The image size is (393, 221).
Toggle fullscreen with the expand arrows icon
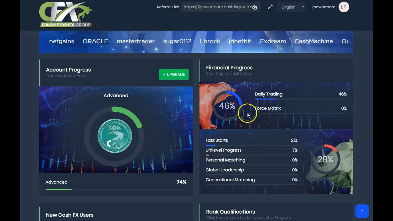coord(270,7)
